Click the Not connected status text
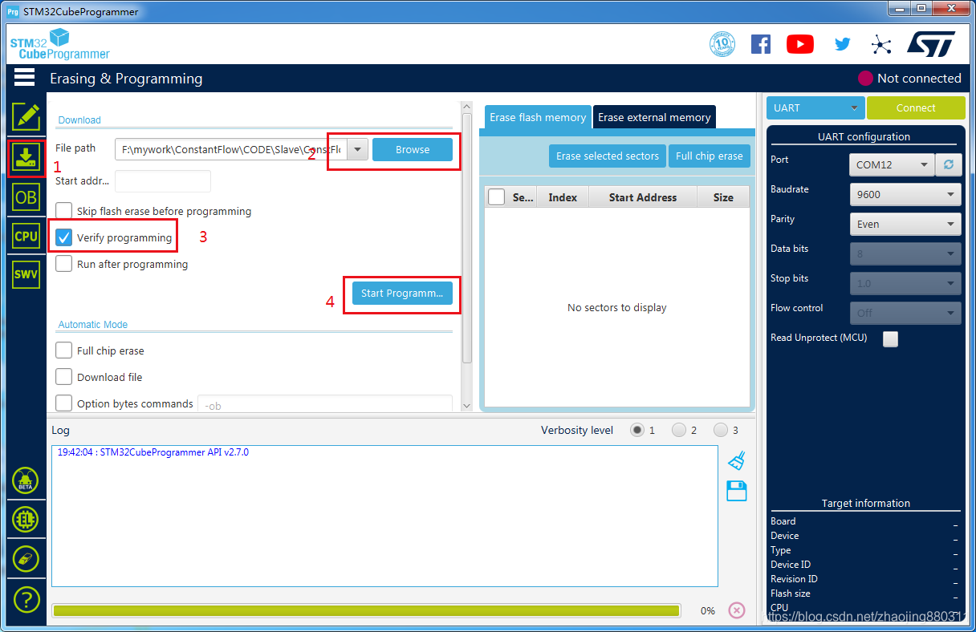Viewport: 976px width, 632px height. click(919, 78)
